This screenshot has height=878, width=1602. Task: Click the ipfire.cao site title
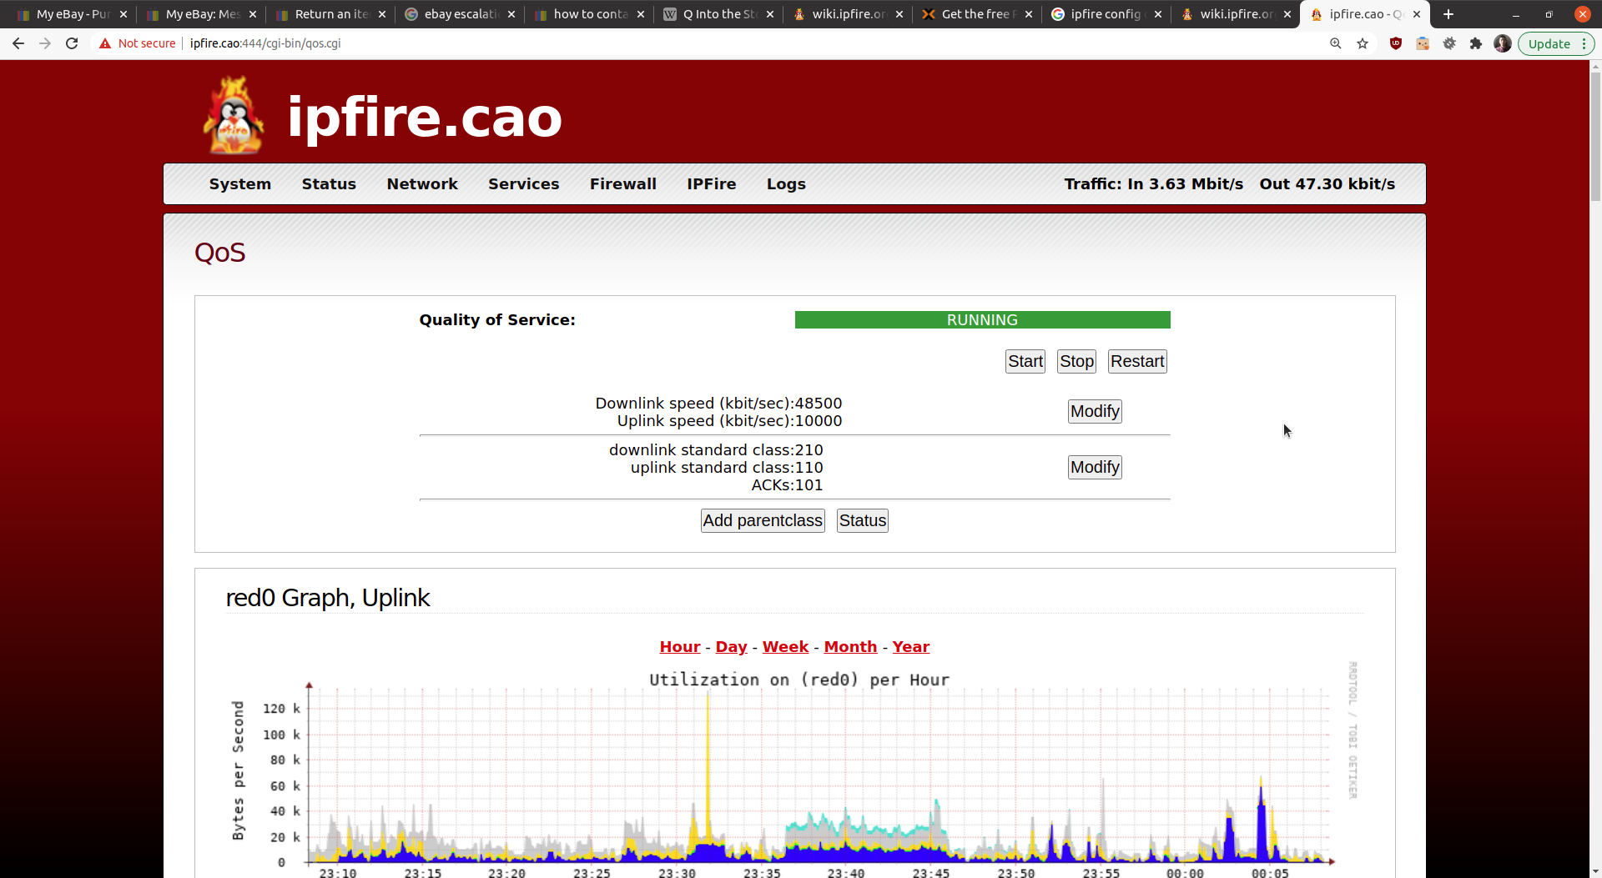pyautogui.click(x=425, y=118)
